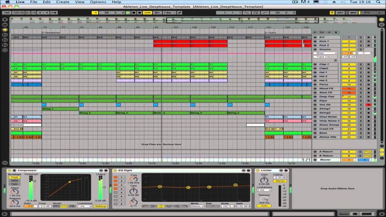386x217 pixels.
Task: Solo the Bass track
Action: click(x=361, y=133)
